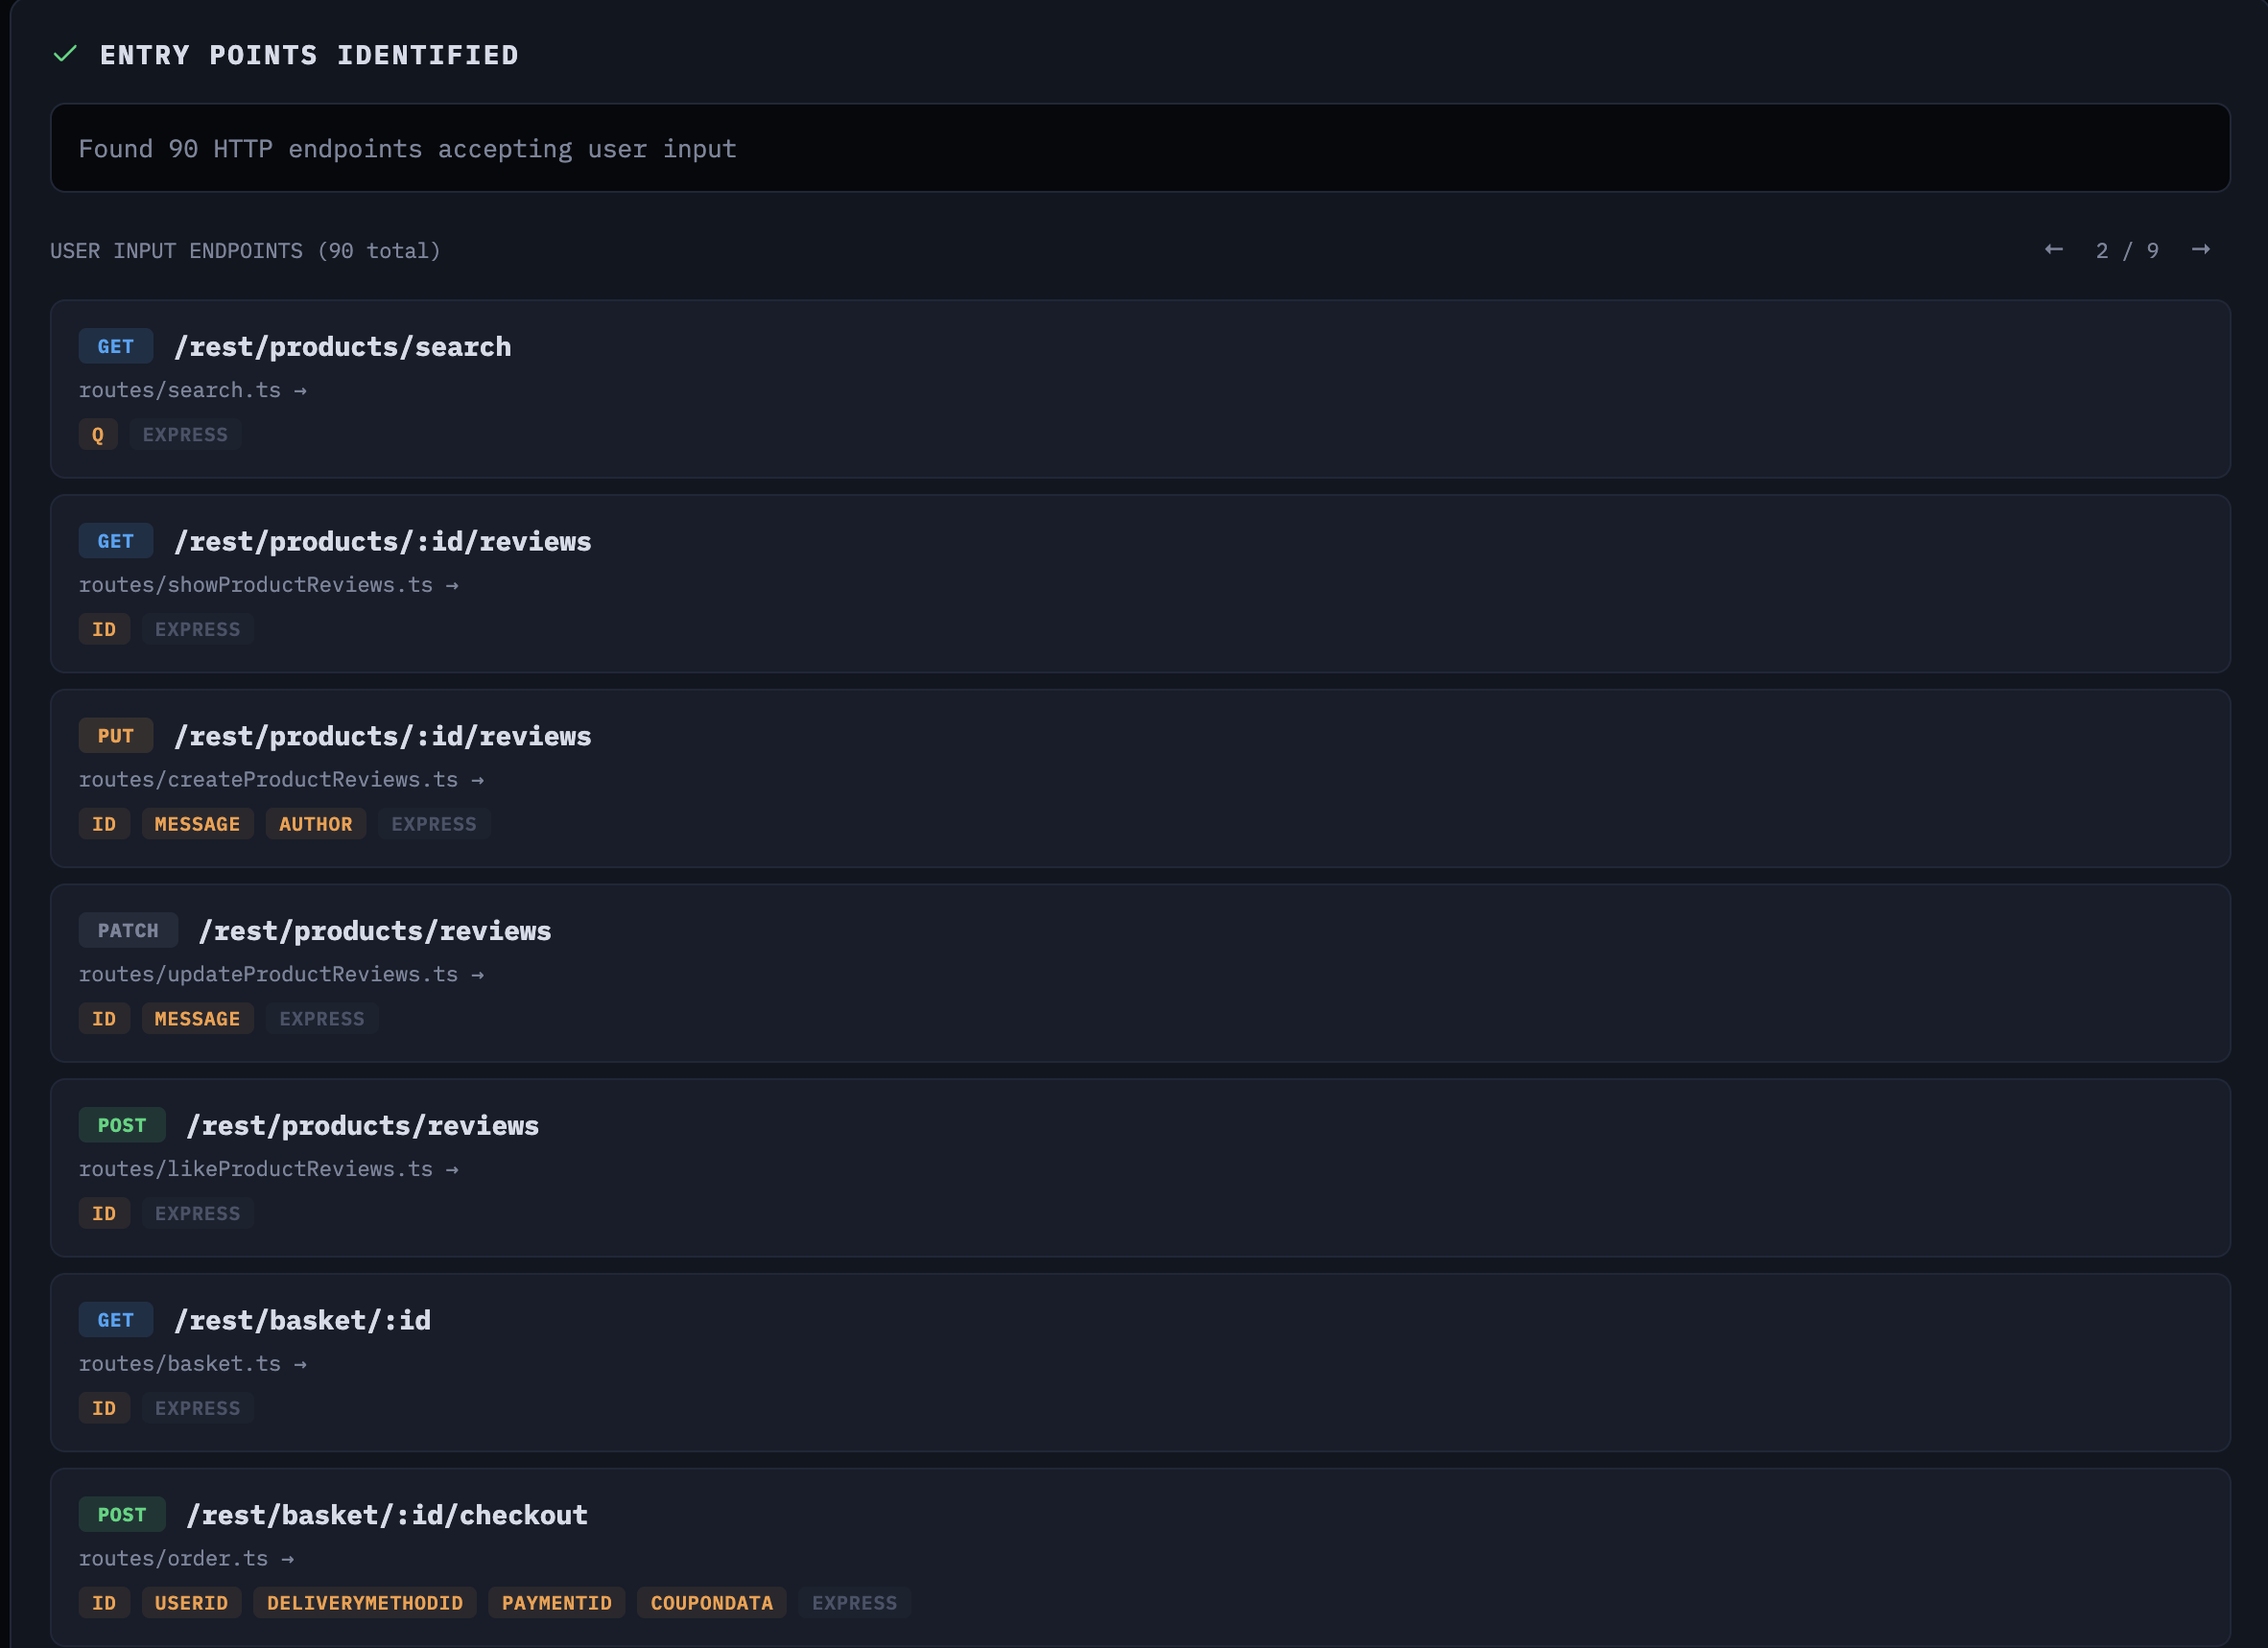Click the PUT method badge
Viewport: 2268px width, 1648px height.
tap(115, 736)
